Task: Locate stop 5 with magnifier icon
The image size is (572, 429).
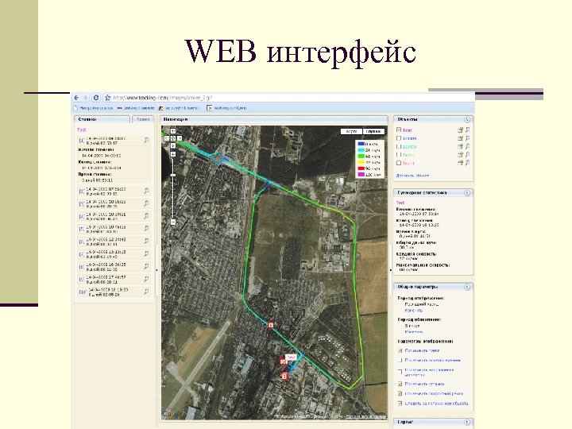Action: [x=146, y=228]
